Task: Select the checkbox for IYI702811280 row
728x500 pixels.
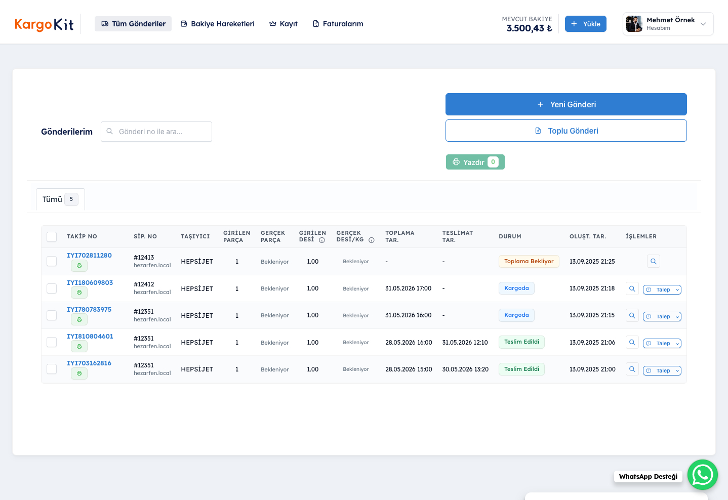Action: [52, 261]
